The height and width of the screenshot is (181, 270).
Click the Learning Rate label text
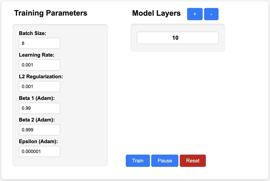36,55
